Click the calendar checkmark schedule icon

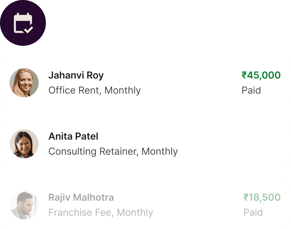pos(23,23)
